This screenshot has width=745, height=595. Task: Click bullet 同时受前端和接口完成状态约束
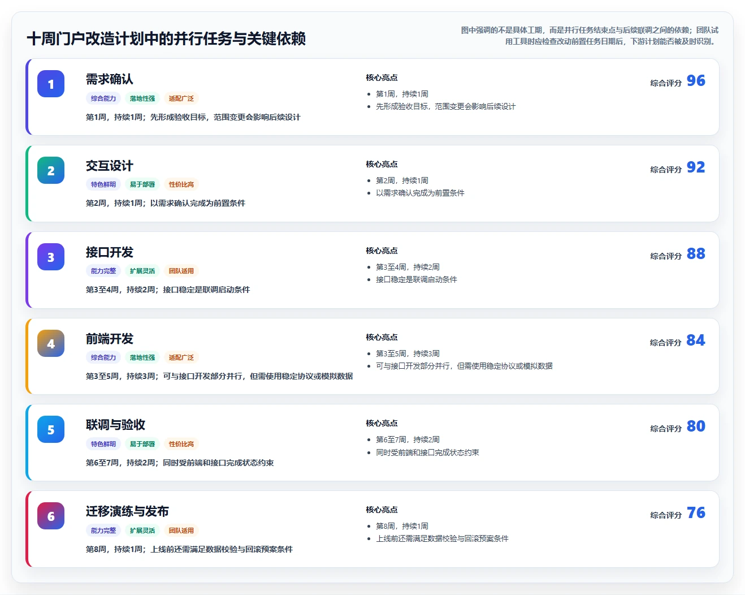427,452
